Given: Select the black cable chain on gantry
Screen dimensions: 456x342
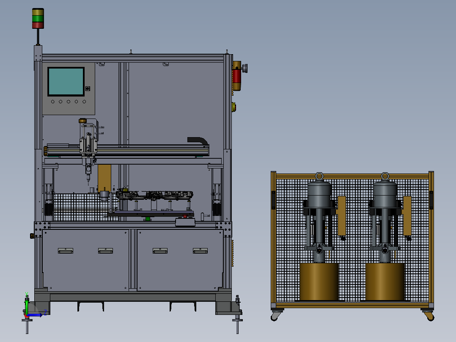Looking at the screenshot, I should (198, 141).
